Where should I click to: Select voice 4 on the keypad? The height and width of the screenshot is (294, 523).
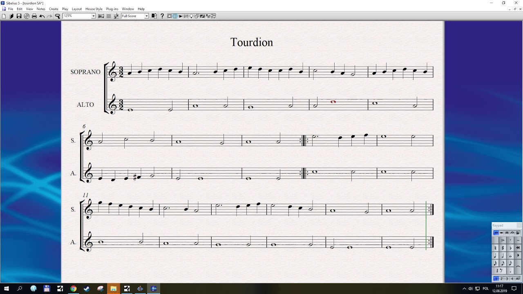[x=512, y=279]
